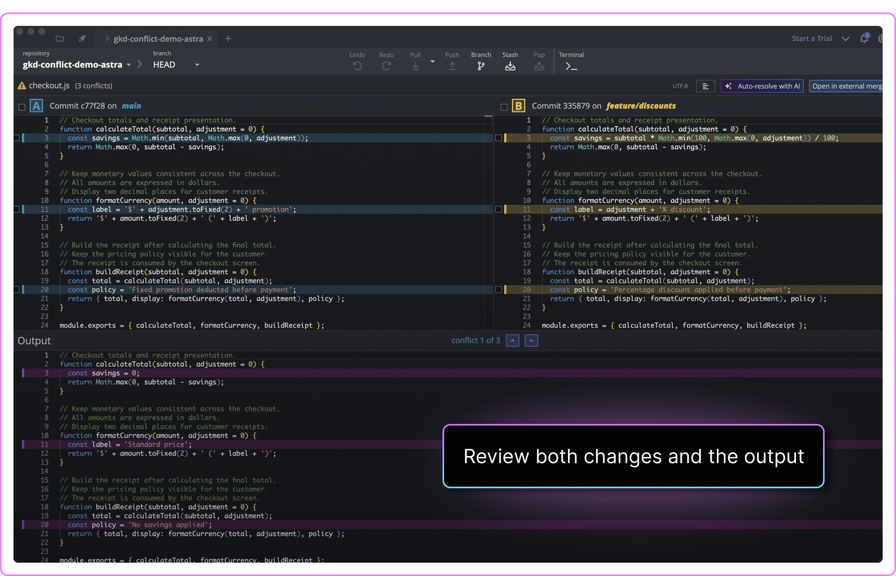The image size is (896, 576).
Task: Select line 11 label change in pane B
Action: 499,209
